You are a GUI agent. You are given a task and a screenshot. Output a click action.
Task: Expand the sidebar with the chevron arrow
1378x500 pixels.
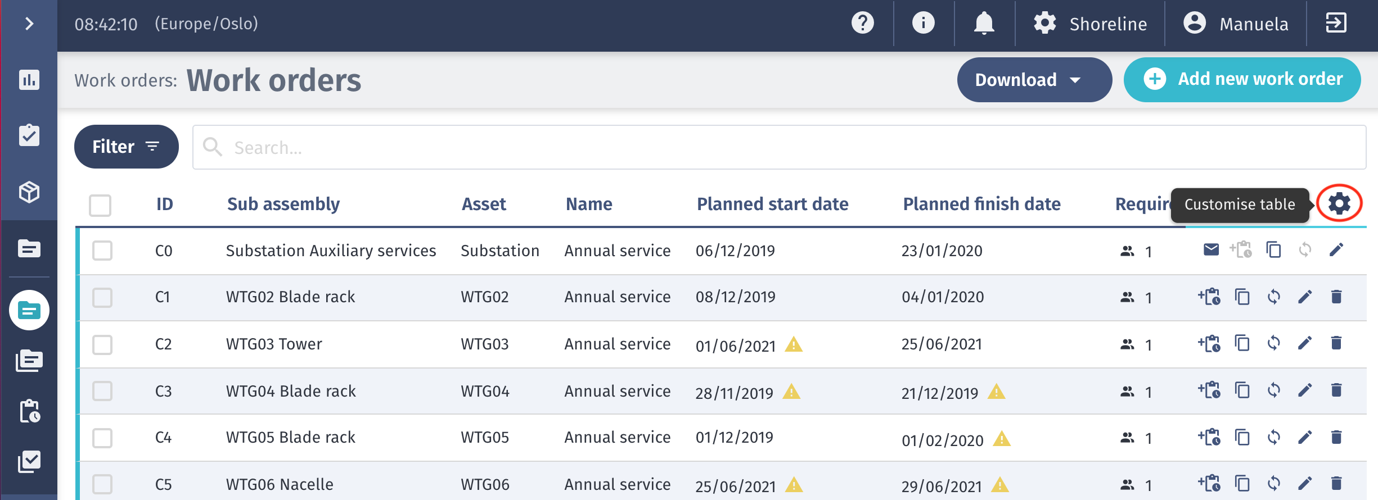[x=29, y=24]
